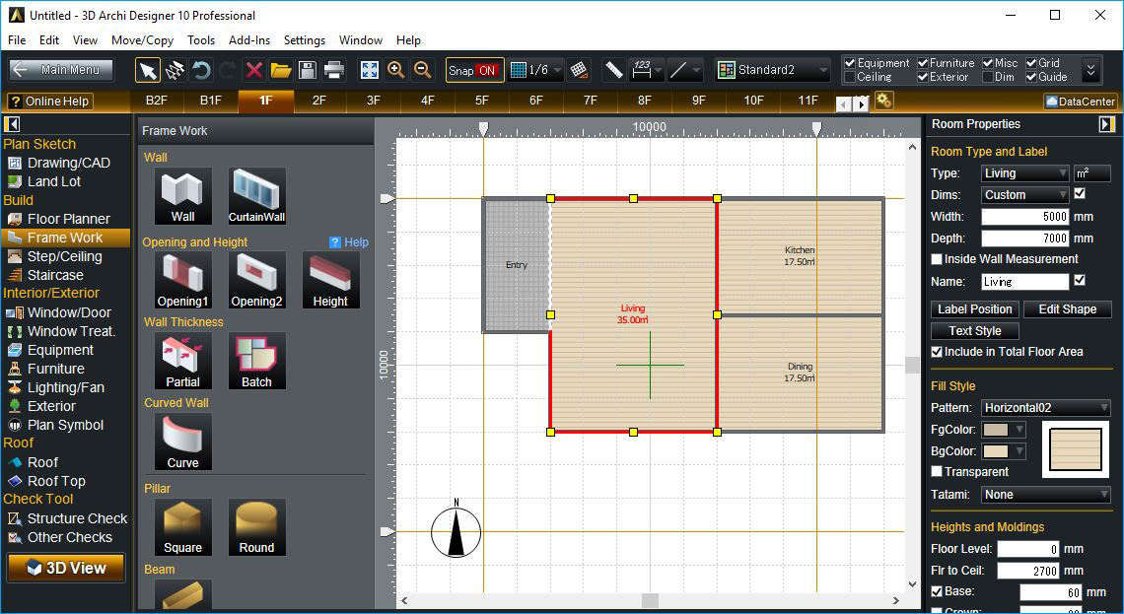The height and width of the screenshot is (614, 1124).
Task: Toggle the Furniture visibility checkbox
Action: (x=923, y=63)
